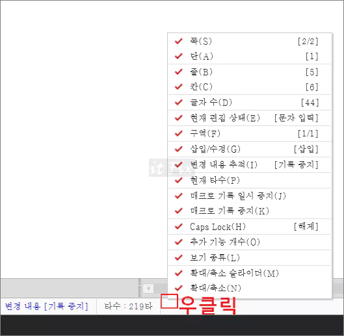Uncheck the 칸(C) menu entry

pos(250,87)
